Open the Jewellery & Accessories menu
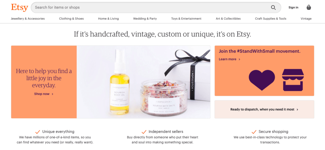Screen dimensions: 325x150 (x=28, y=19)
